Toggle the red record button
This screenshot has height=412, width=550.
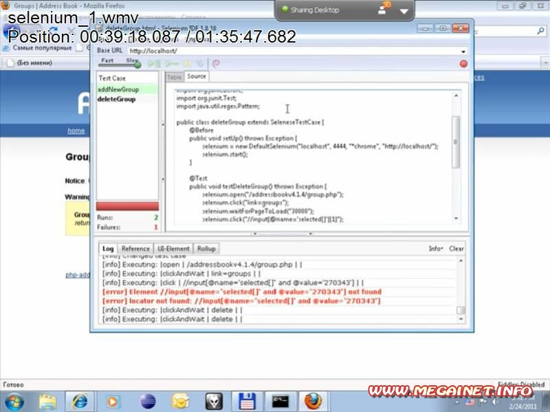463,64
